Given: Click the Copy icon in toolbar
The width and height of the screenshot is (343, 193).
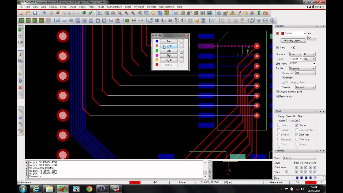Looking at the screenshot, I should (51, 13).
